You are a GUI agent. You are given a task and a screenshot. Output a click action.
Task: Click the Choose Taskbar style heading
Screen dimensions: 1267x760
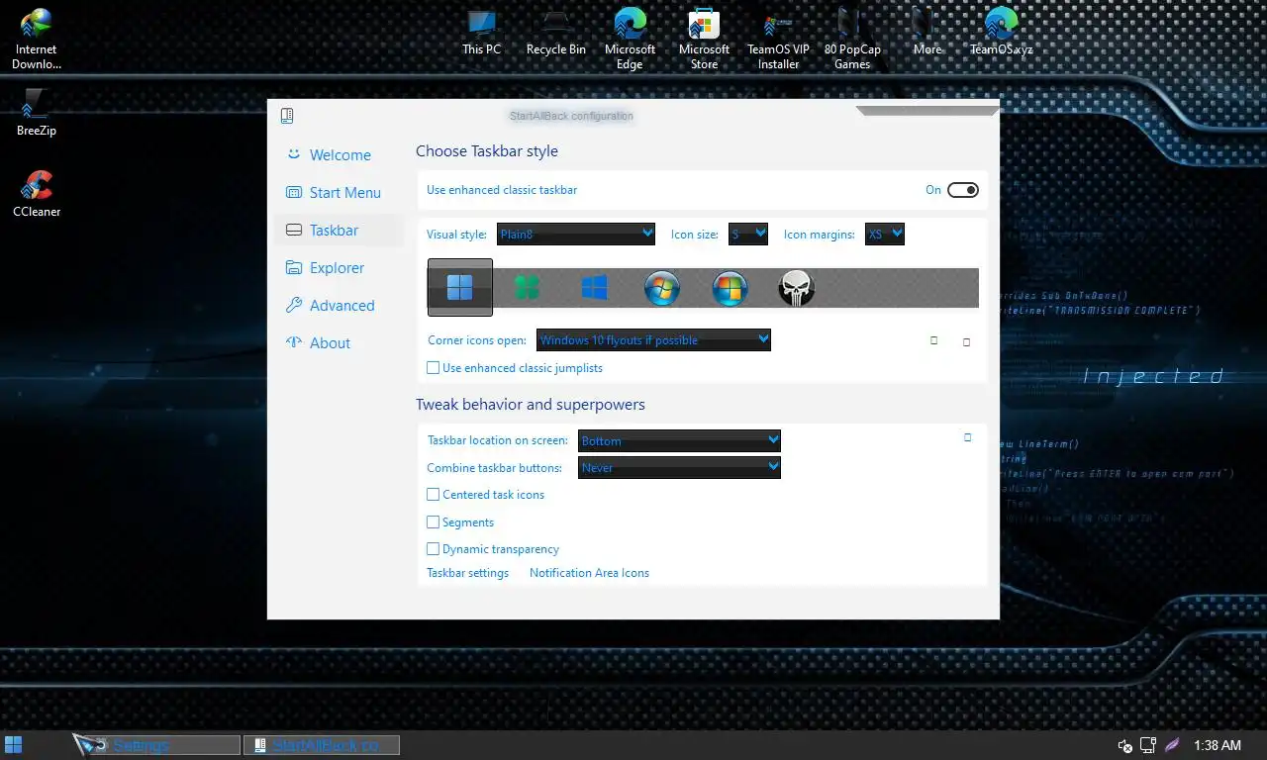click(x=487, y=151)
